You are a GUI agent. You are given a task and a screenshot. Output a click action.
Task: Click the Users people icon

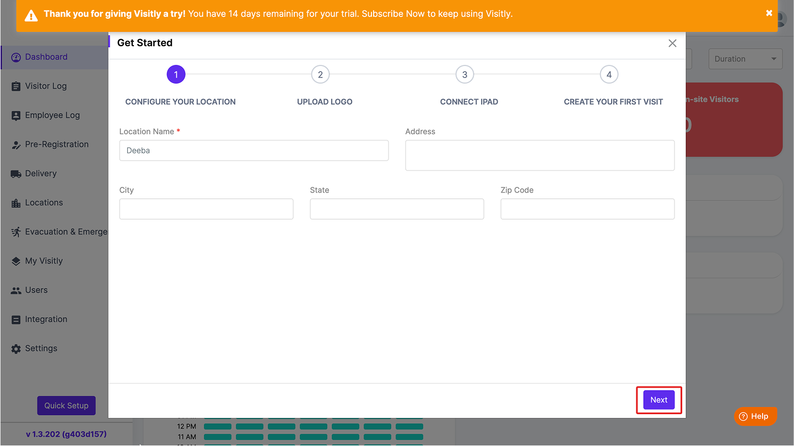16,290
